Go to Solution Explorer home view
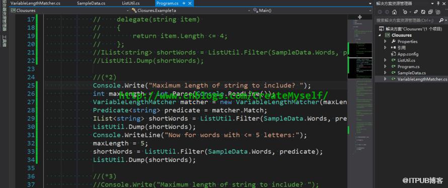The height and width of the screenshot is (188, 448). pyautogui.click(x=394, y=12)
